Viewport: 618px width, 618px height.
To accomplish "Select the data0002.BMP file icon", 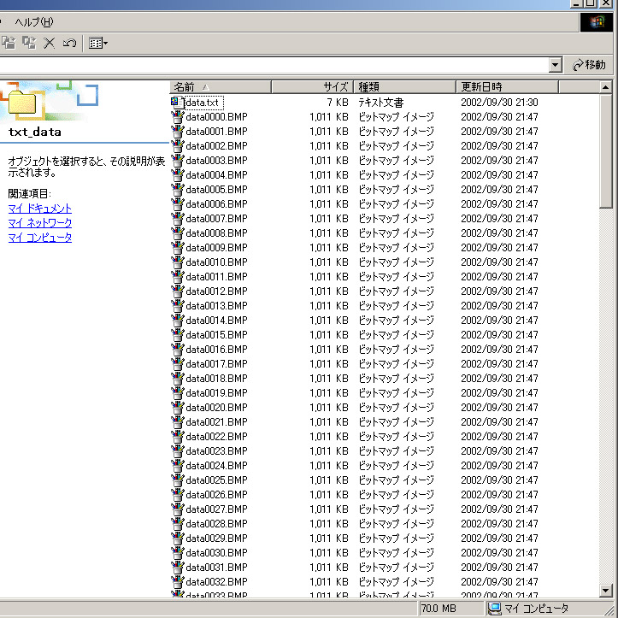I will 177,146.
